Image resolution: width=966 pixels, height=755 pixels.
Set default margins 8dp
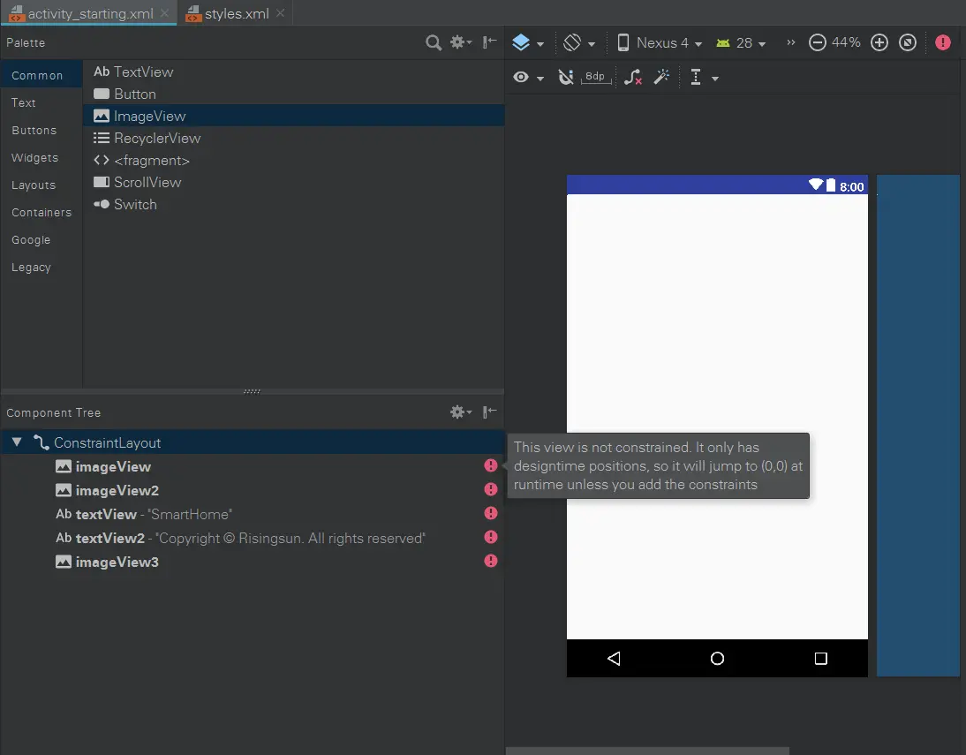pos(596,77)
